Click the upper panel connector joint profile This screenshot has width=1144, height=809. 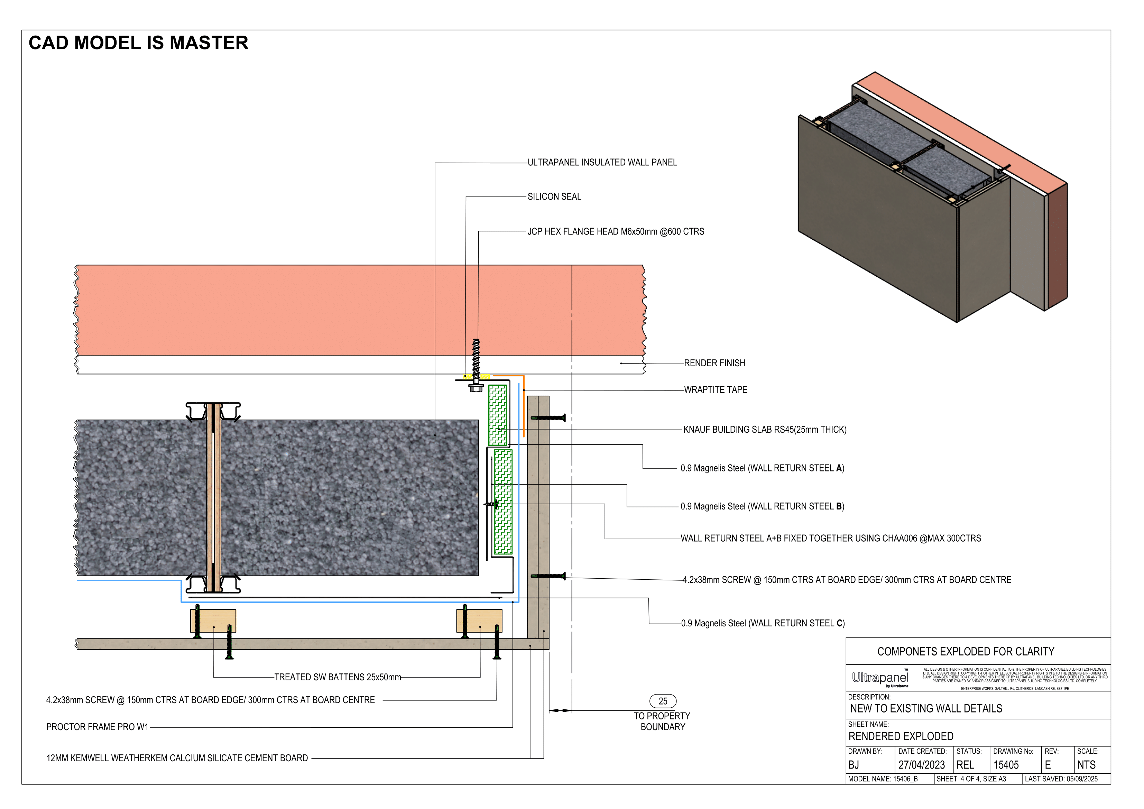click(x=213, y=412)
